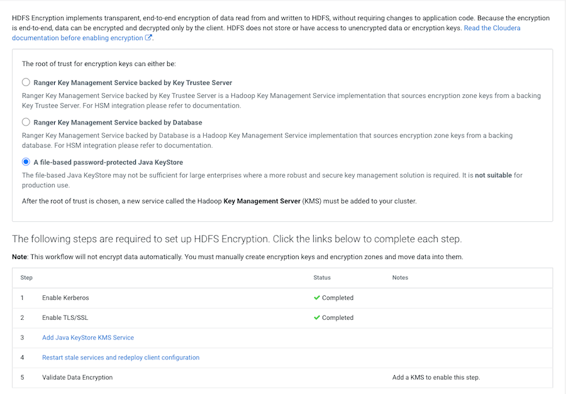This screenshot has height=394, width=566.
Task: Click Completed status for Enable TLS/SSL
Action: (x=338, y=318)
